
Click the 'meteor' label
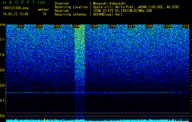click(43, 9)
